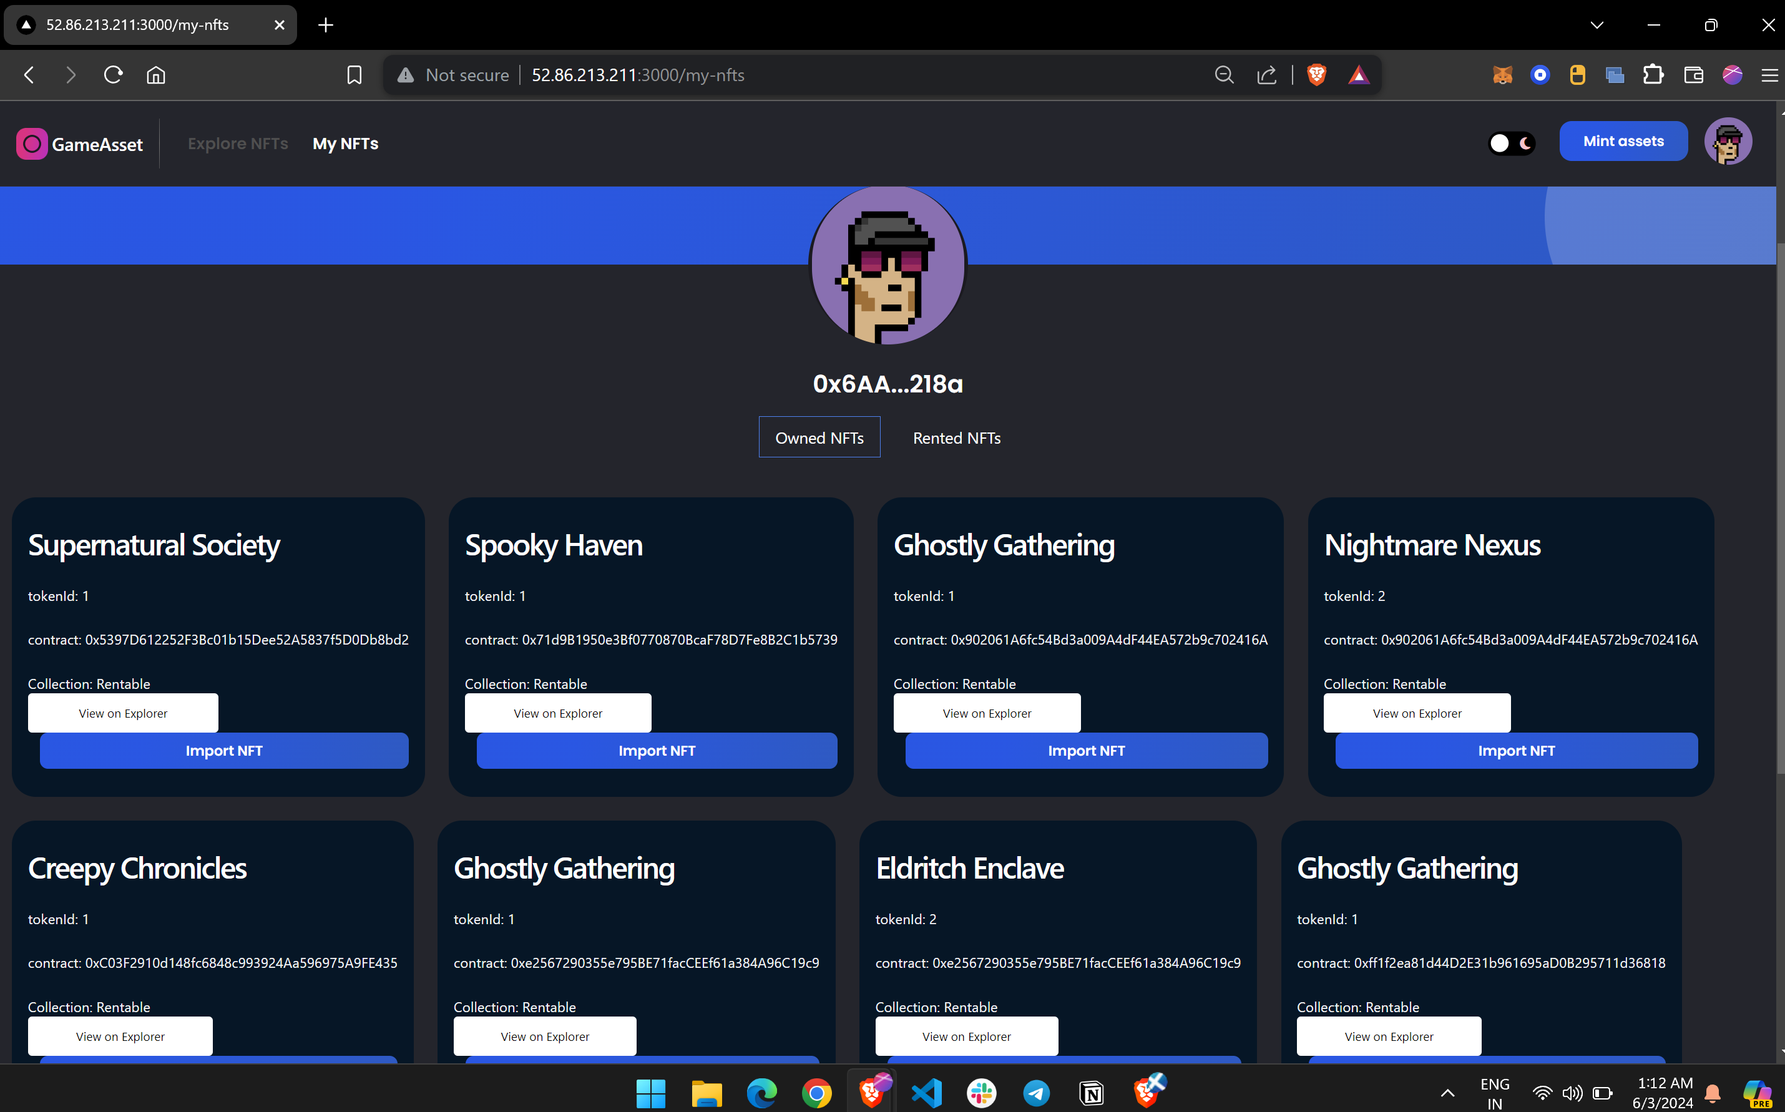Open the browser hamburger menu
The width and height of the screenshot is (1785, 1112).
[x=1769, y=75]
